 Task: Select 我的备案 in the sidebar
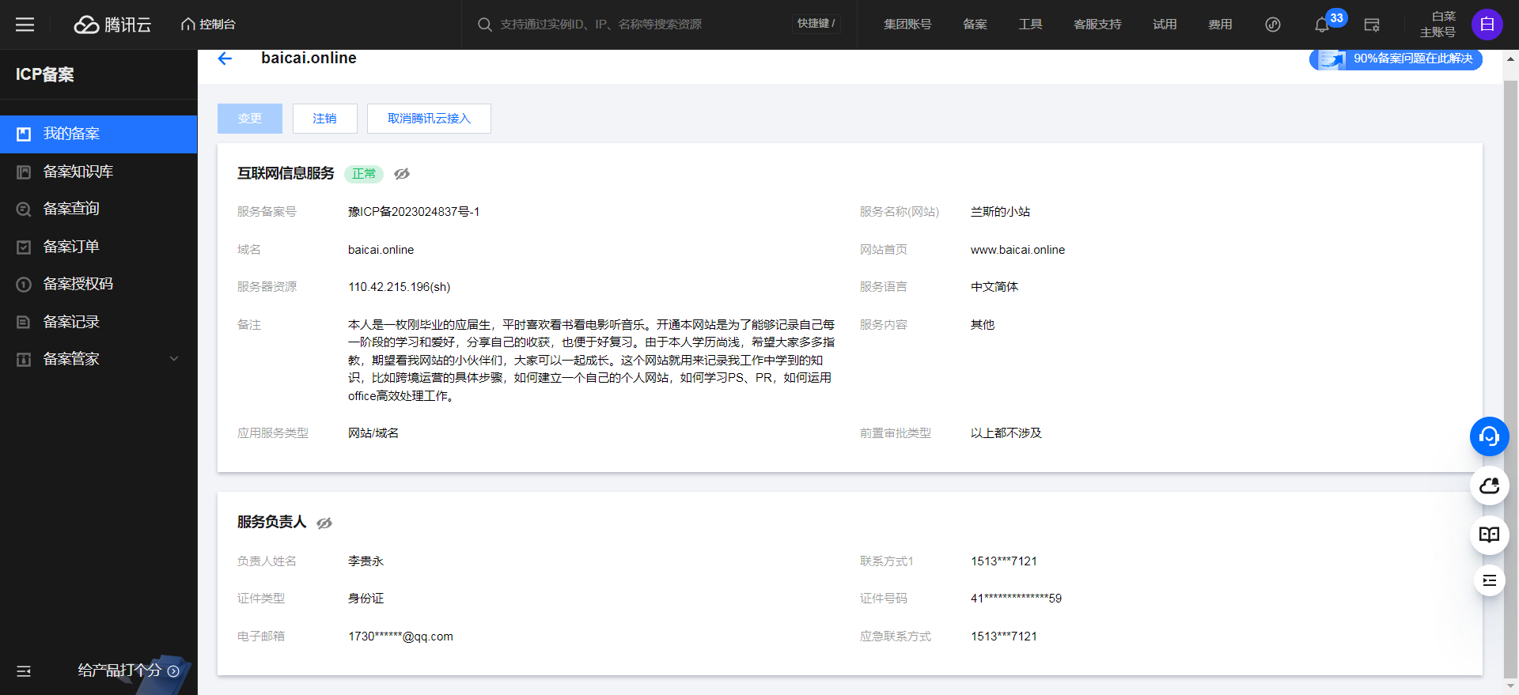[98, 134]
